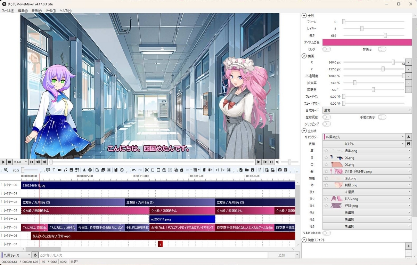
Task: Lock the item with the padlock icon
Action: tap(181, 170)
